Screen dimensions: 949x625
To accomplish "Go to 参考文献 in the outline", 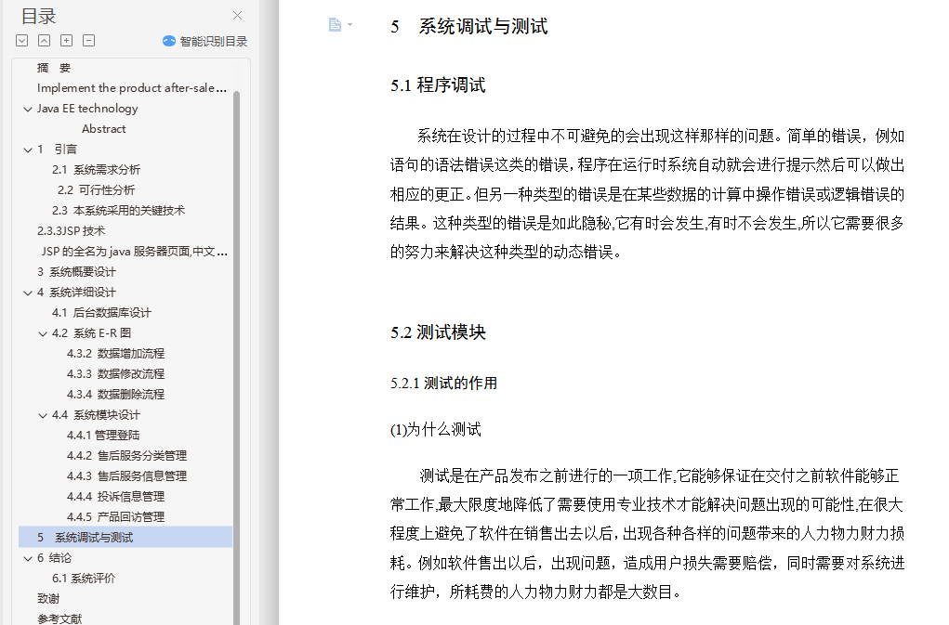I will 59,618.
